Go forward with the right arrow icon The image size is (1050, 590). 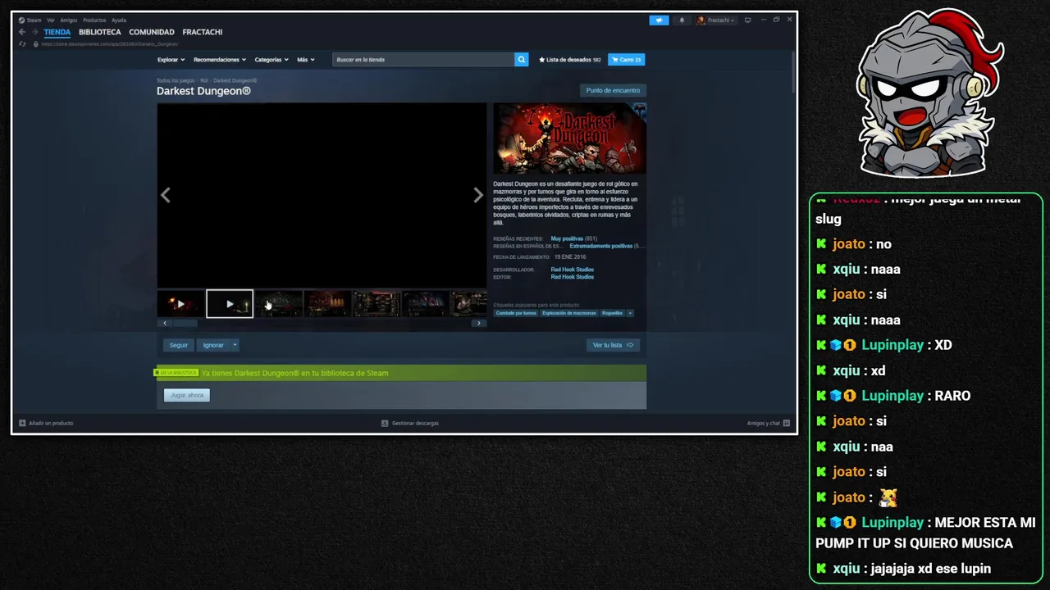pyautogui.click(x=35, y=32)
